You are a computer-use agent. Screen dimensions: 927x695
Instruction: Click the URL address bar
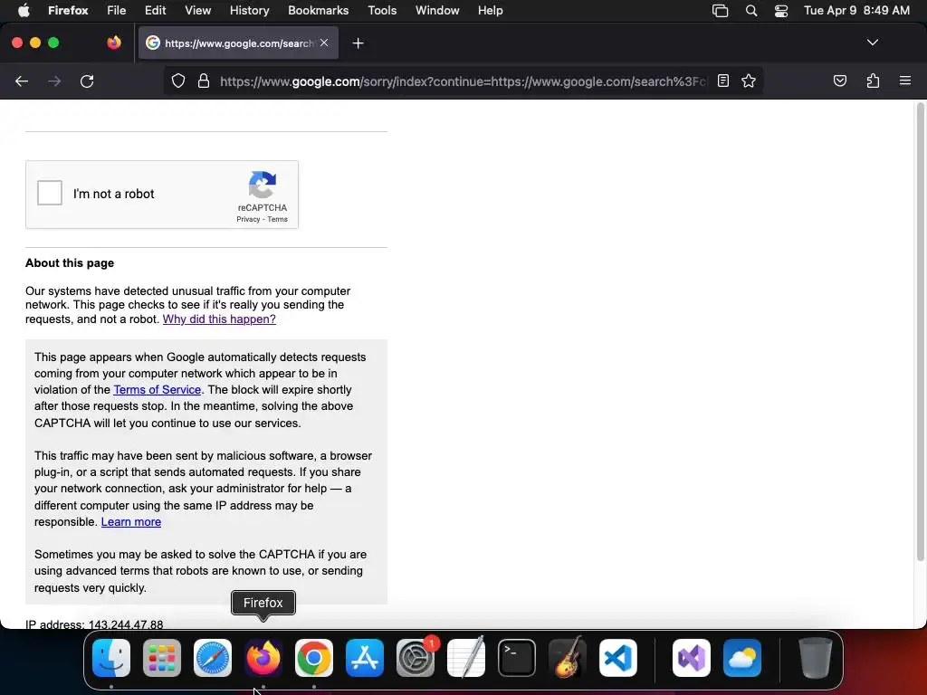coord(463,81)
